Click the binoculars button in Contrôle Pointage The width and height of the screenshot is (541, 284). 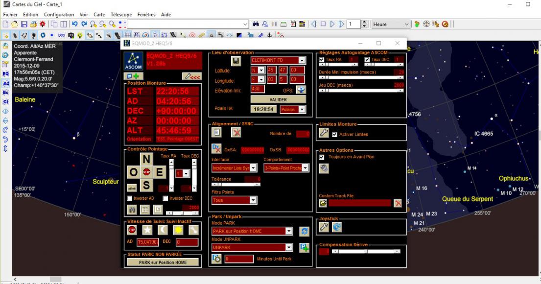[132, 210]
